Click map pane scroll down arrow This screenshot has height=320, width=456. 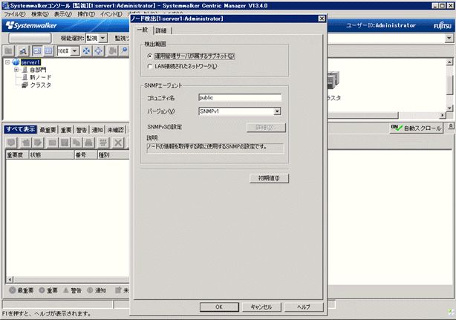(x=449, y=108)
